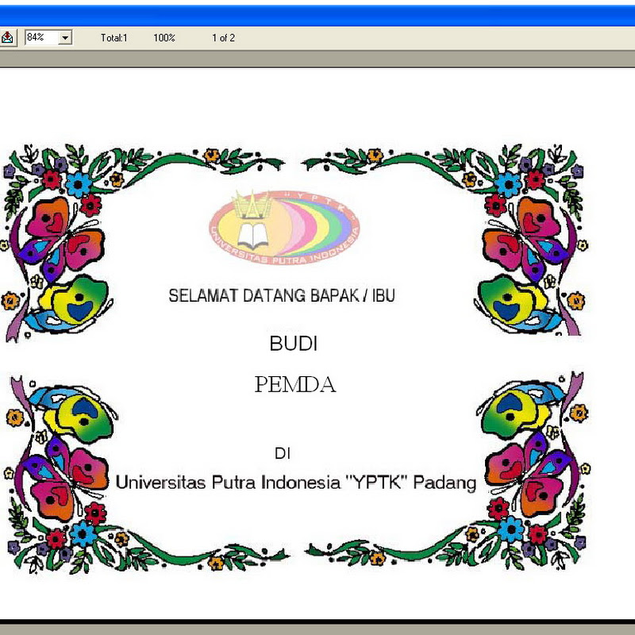
Task: Click the name 'BUDI' in report
Action: pyautogui.click(x=293, y=344)
